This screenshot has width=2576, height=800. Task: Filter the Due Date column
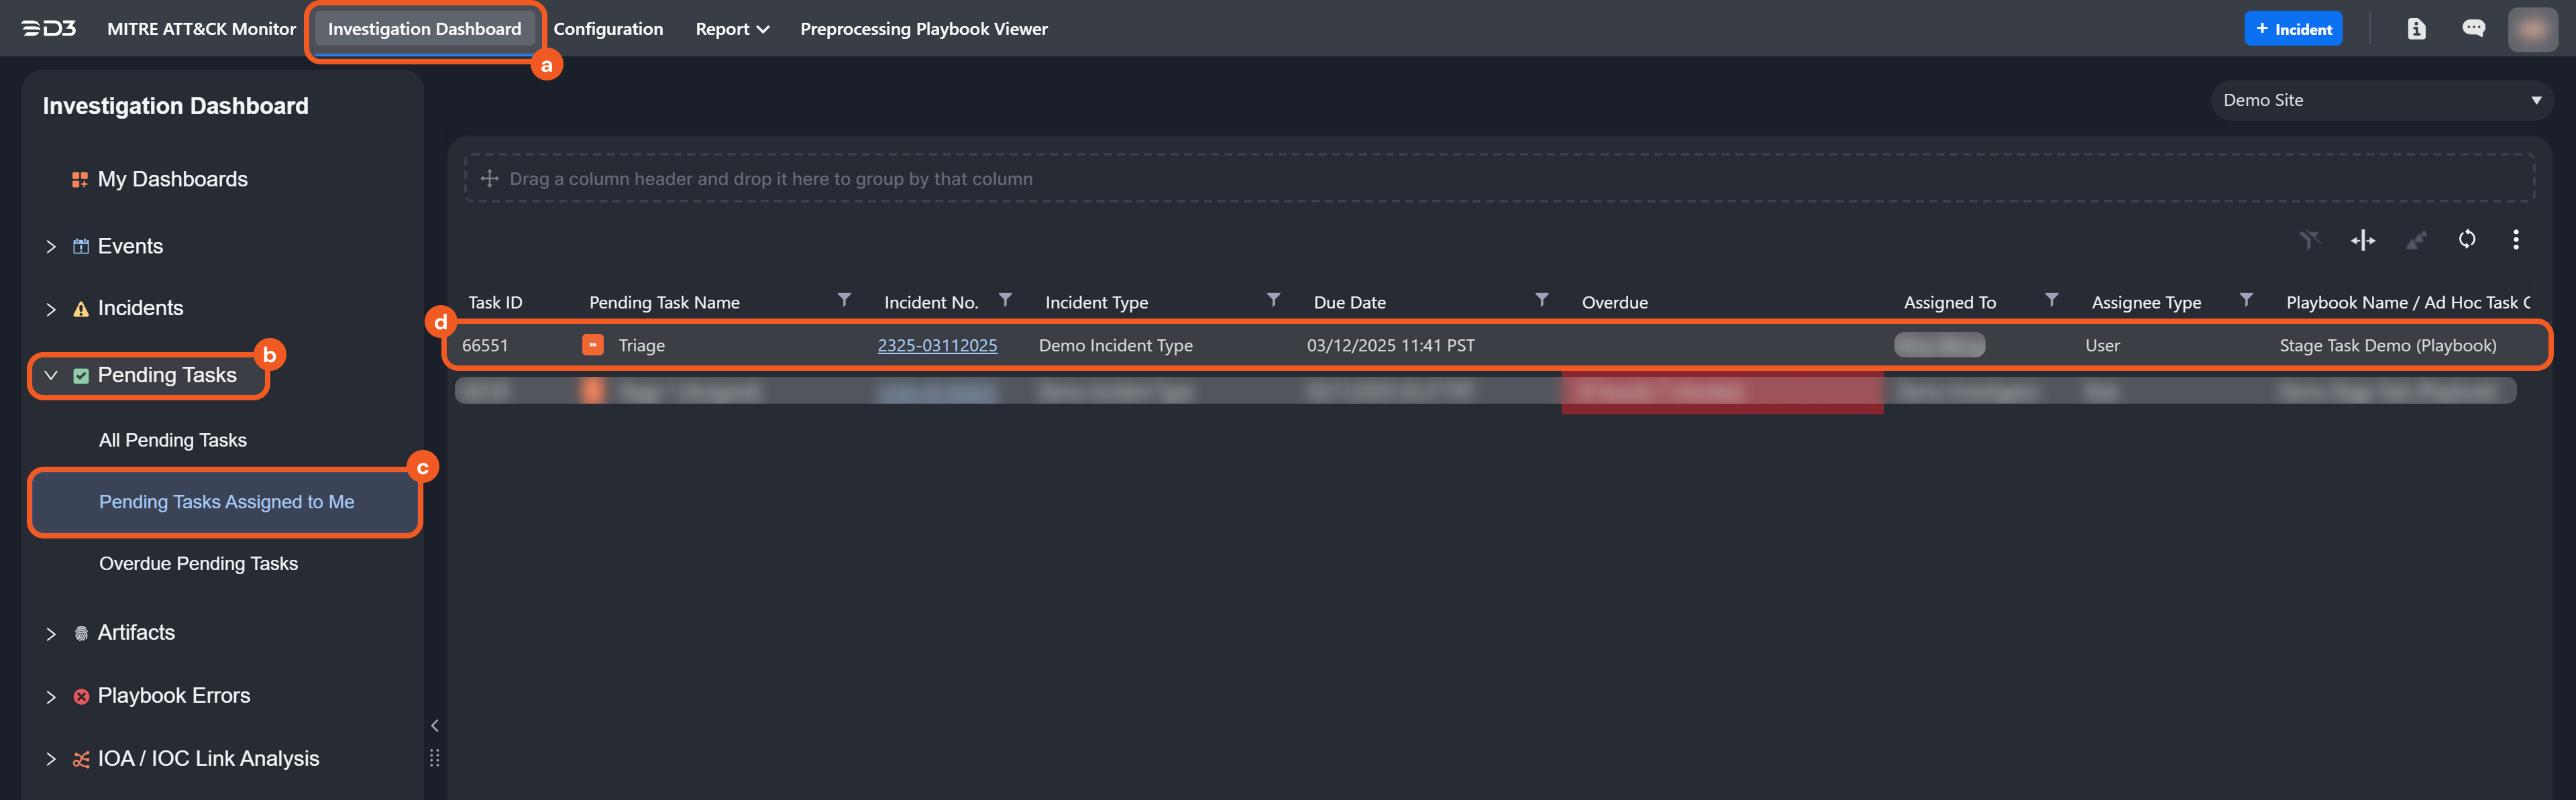(x=1541, y=300)
